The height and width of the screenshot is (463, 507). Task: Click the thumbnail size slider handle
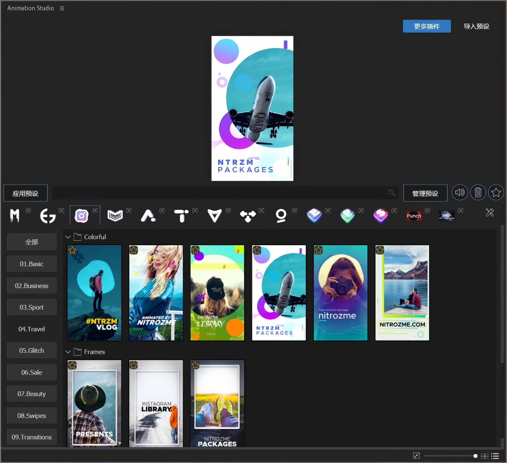(475, 456)
